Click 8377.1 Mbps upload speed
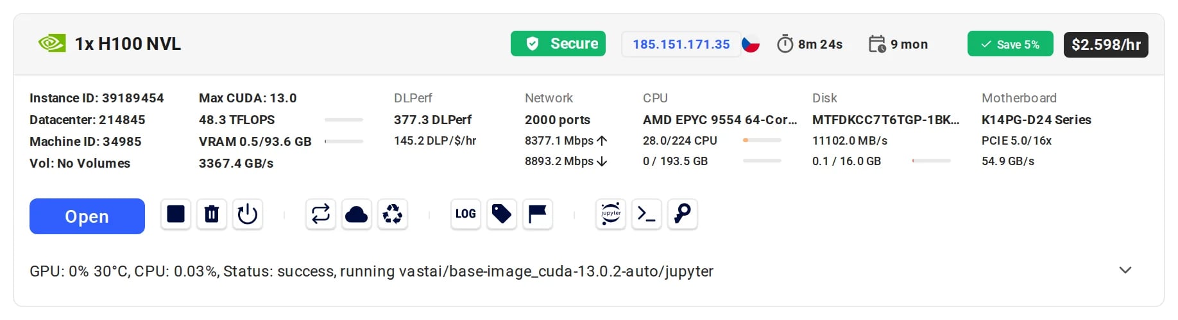The height and width of the screenshot is (320, 1178). [x=566, y=140]
